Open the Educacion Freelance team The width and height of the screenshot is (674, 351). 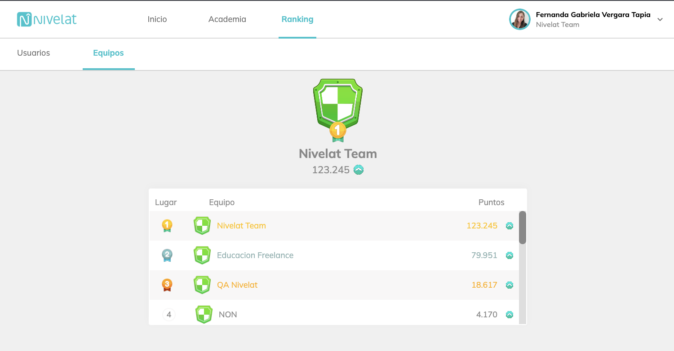(x=255, y=255)
